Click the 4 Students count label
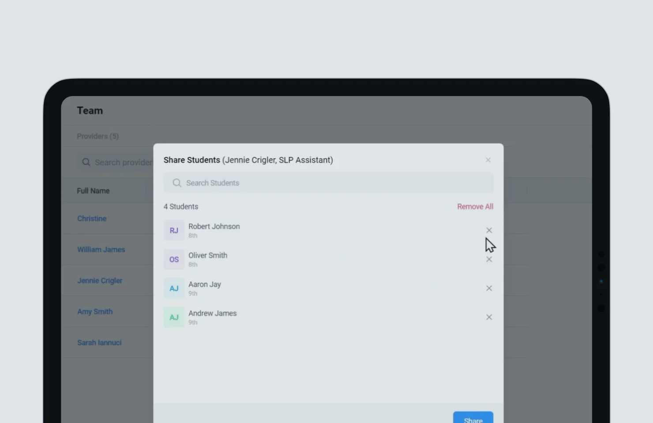 181,207
